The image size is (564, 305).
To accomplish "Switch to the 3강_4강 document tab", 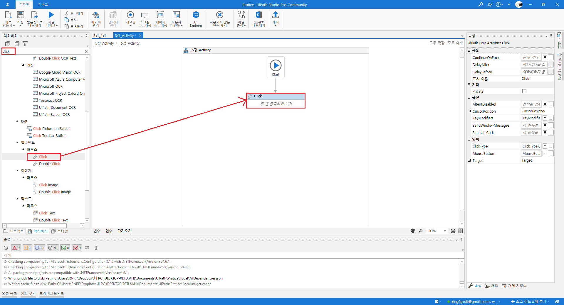I will [x=100, y=35].
